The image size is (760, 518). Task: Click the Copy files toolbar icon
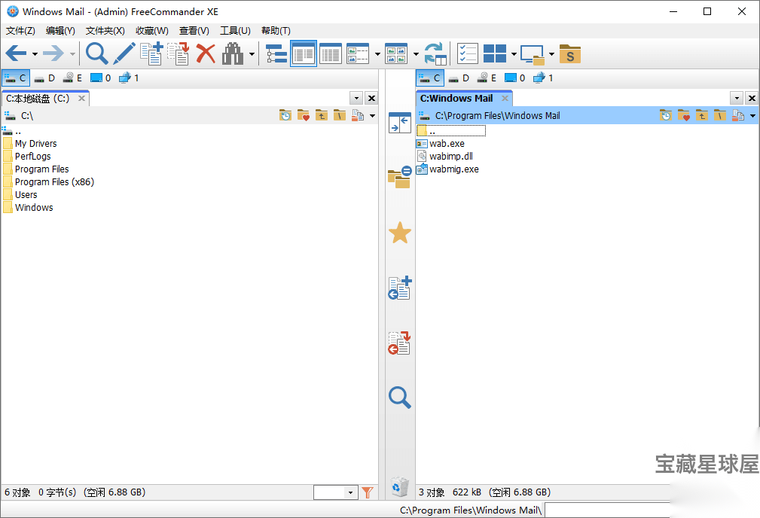coord(151,53)
